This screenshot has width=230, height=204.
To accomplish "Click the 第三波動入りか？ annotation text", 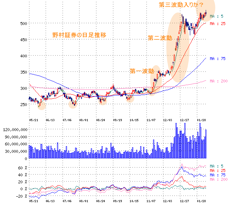I will pos(181,5).
